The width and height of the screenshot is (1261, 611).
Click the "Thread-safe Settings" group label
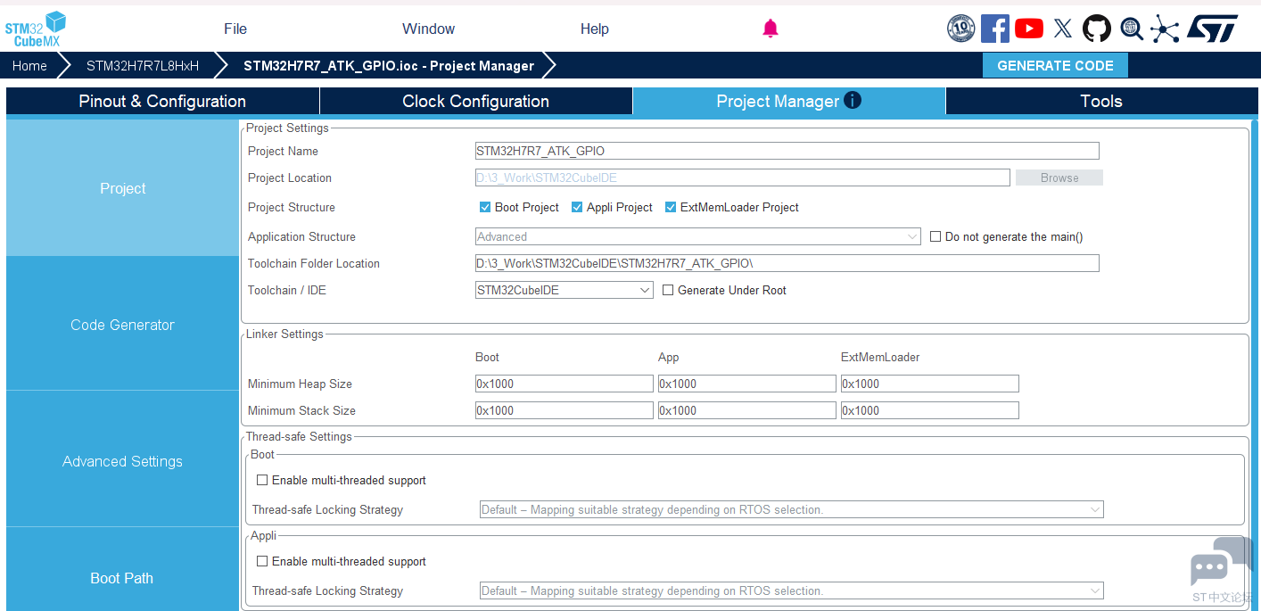[x=299, y=436]
